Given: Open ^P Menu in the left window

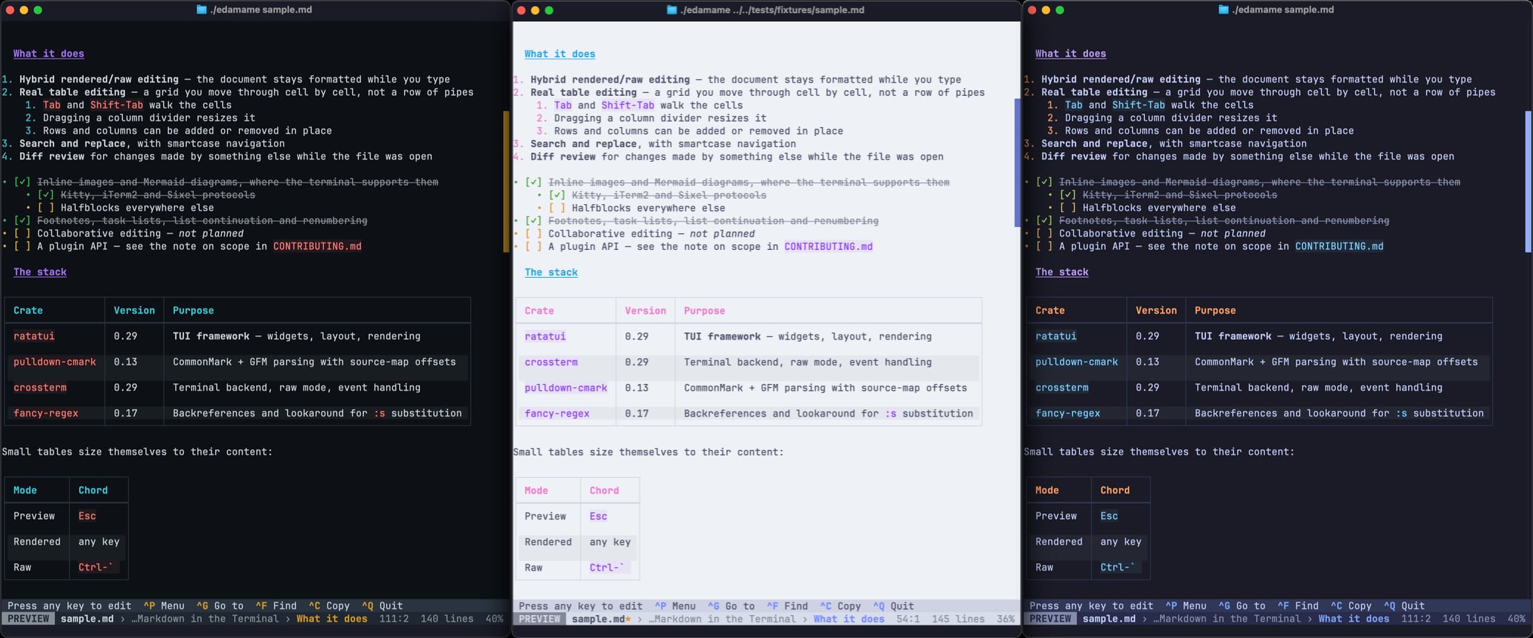Looking at the screenshot, I should [164, 605].
